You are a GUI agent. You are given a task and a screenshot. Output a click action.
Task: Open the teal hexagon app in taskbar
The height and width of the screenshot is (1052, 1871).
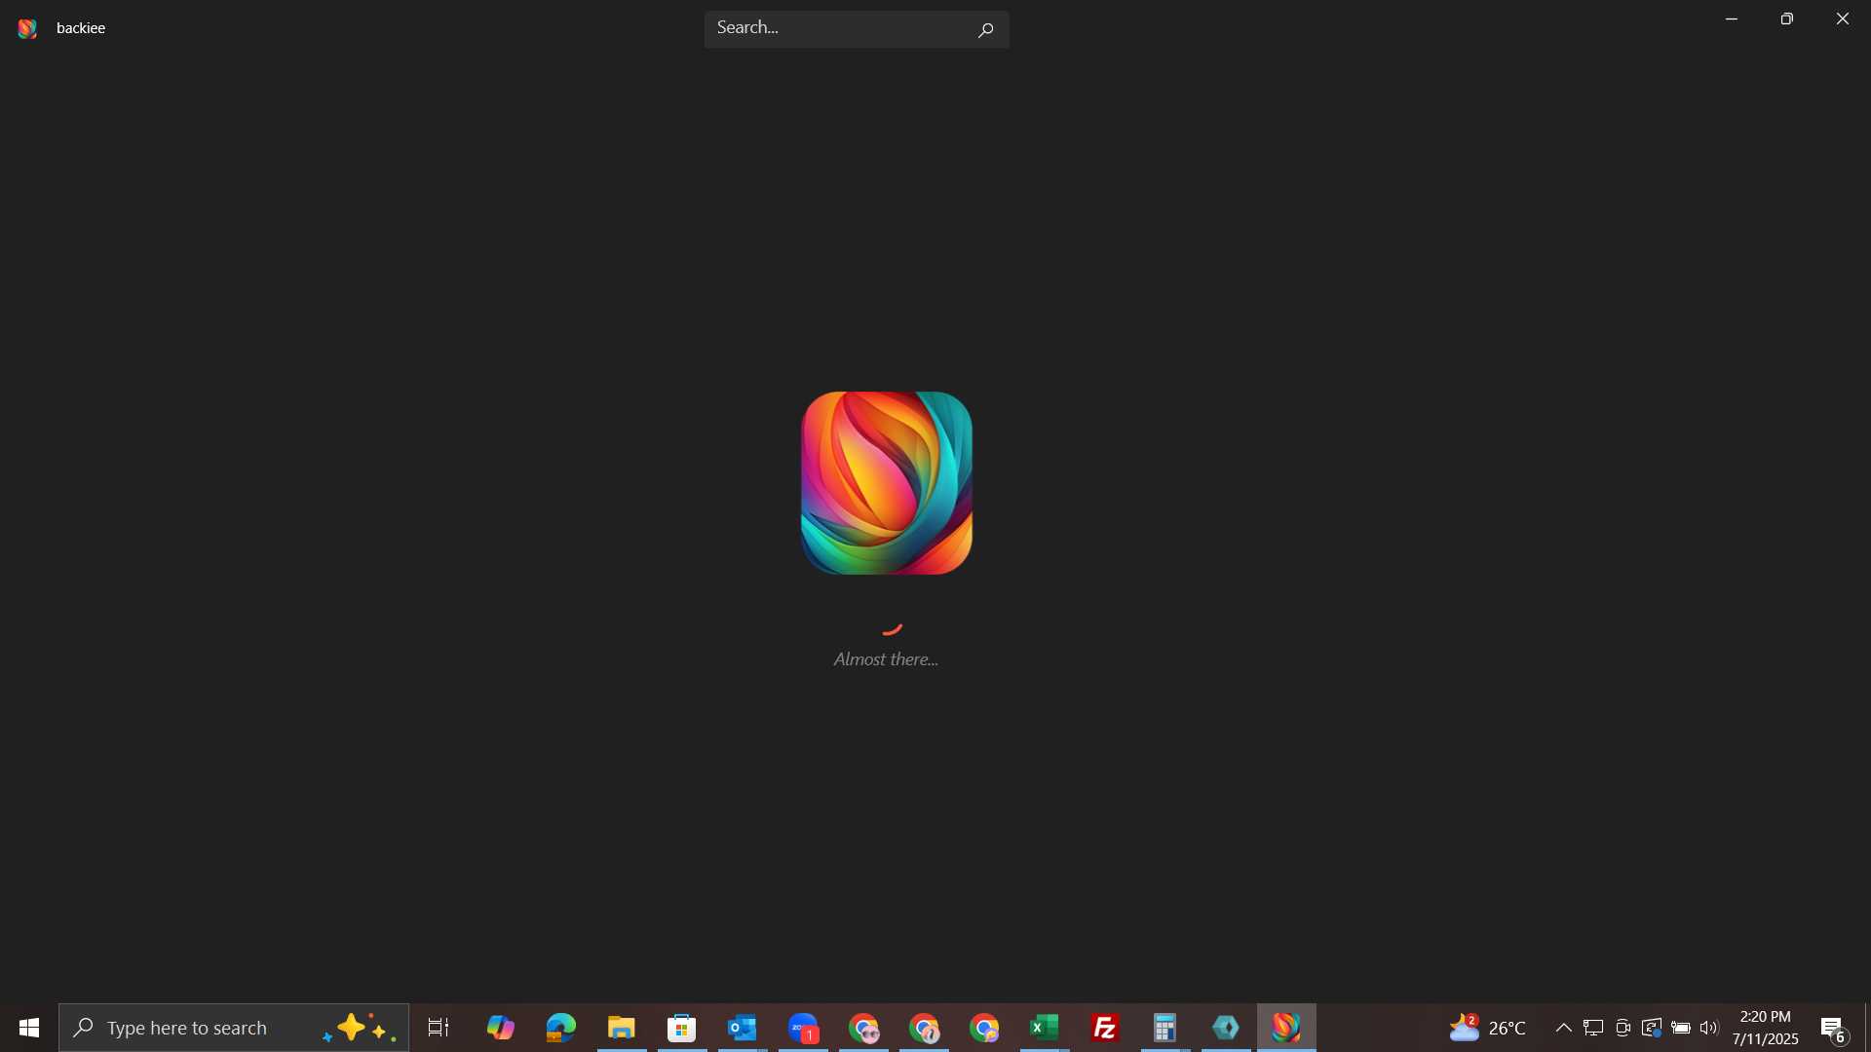point(1226,1028)
